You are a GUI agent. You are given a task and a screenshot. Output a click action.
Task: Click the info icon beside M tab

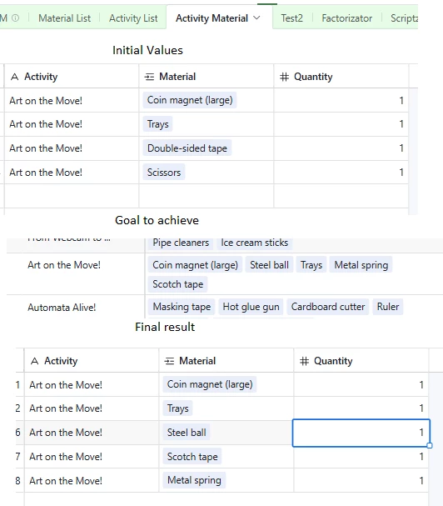coord(15,18)
